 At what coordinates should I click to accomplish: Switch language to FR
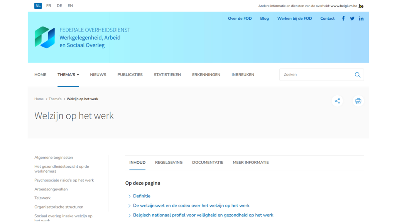[49, 5]
